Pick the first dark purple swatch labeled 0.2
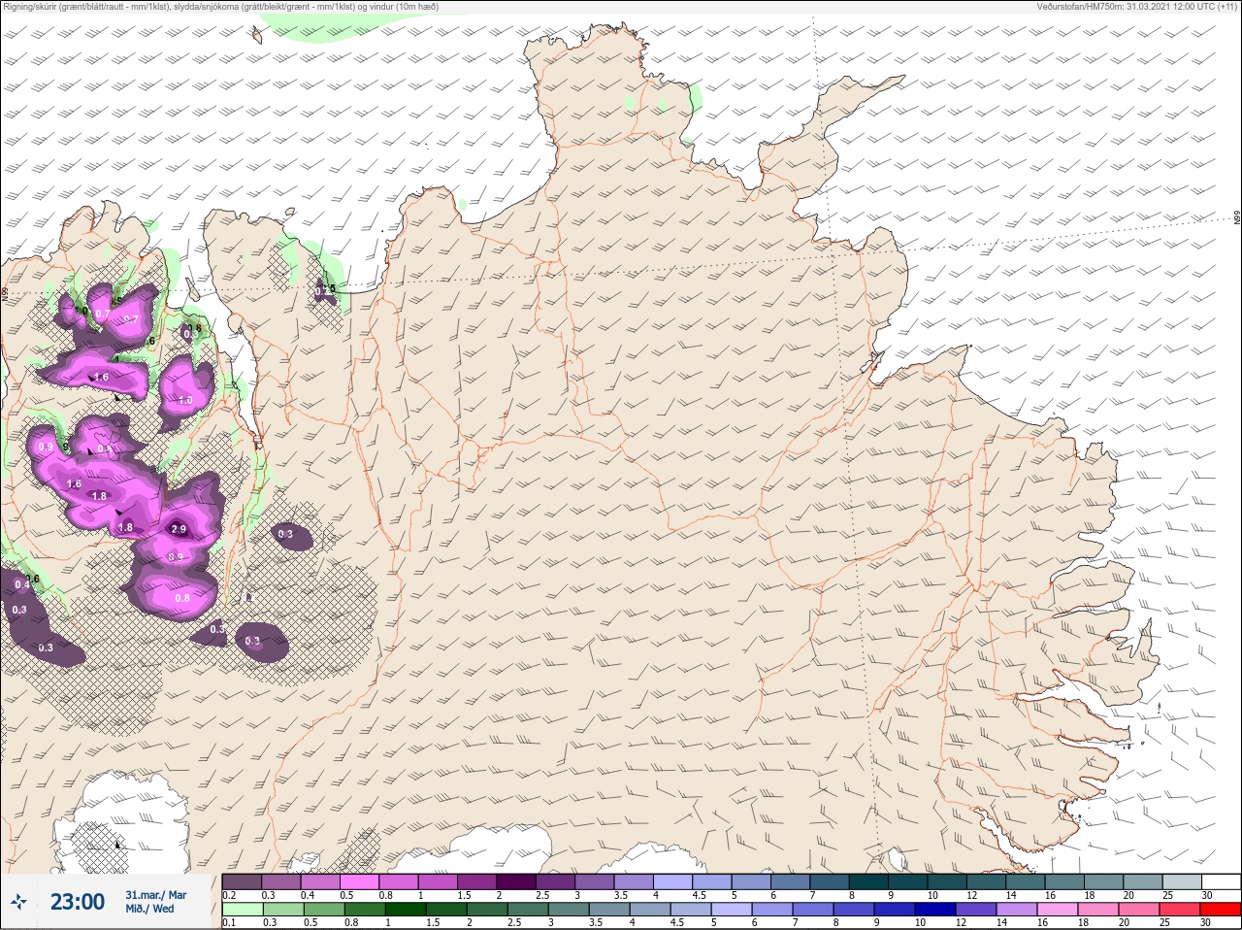 [x=242, y=881]
